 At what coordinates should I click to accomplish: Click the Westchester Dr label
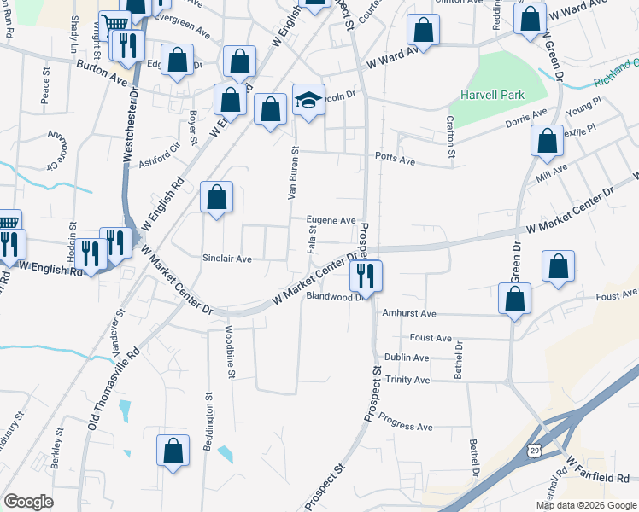pyautogui.click(x=131, y=124)
